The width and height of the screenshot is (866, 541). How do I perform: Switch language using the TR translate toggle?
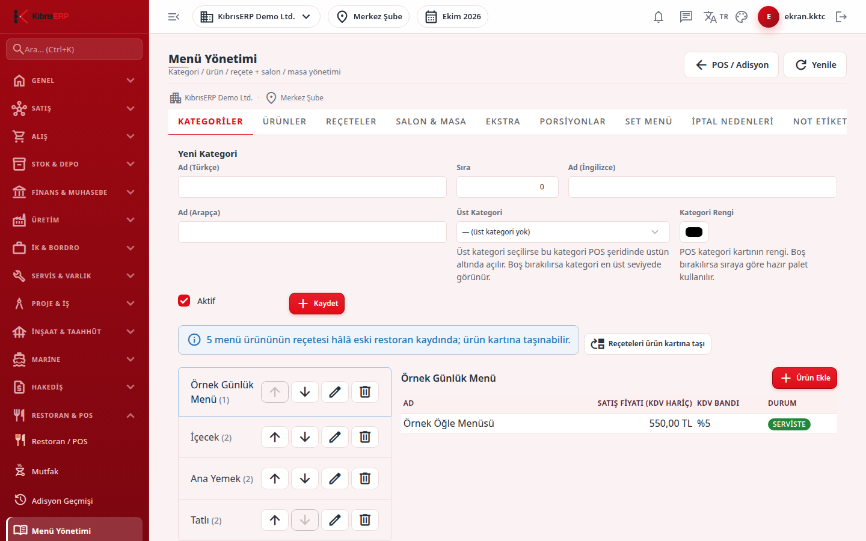pyautogui.click(x=716, y=17)
